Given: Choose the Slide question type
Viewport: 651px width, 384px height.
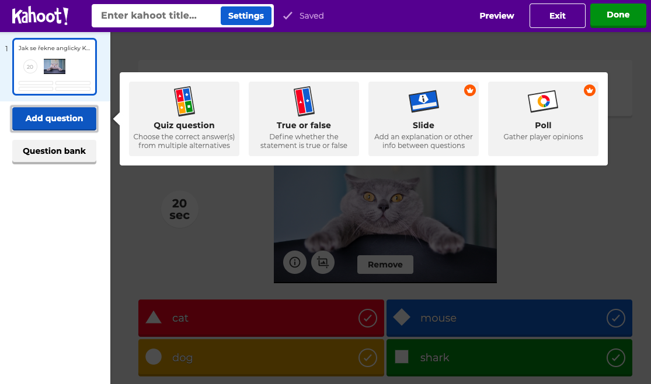Looking at the screenshot, I should [x=423, y=119].
